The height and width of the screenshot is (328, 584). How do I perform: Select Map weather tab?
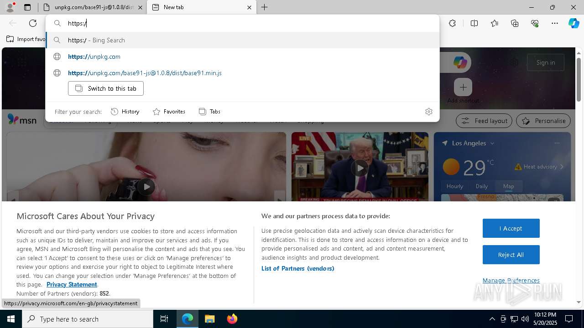[x=508, y=186]
